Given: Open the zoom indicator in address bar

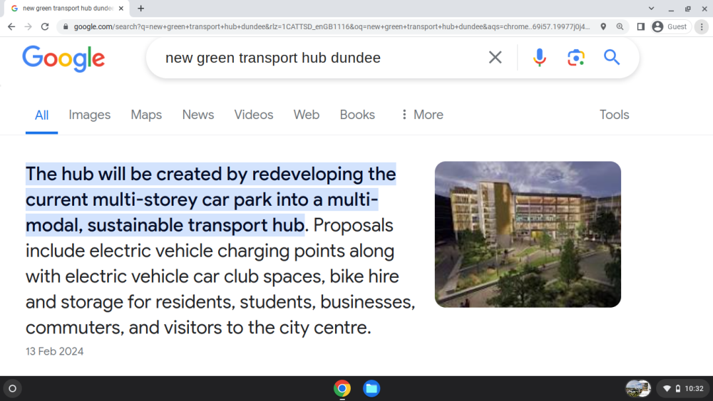Looking at the screenshot, I should pos(620,27).
